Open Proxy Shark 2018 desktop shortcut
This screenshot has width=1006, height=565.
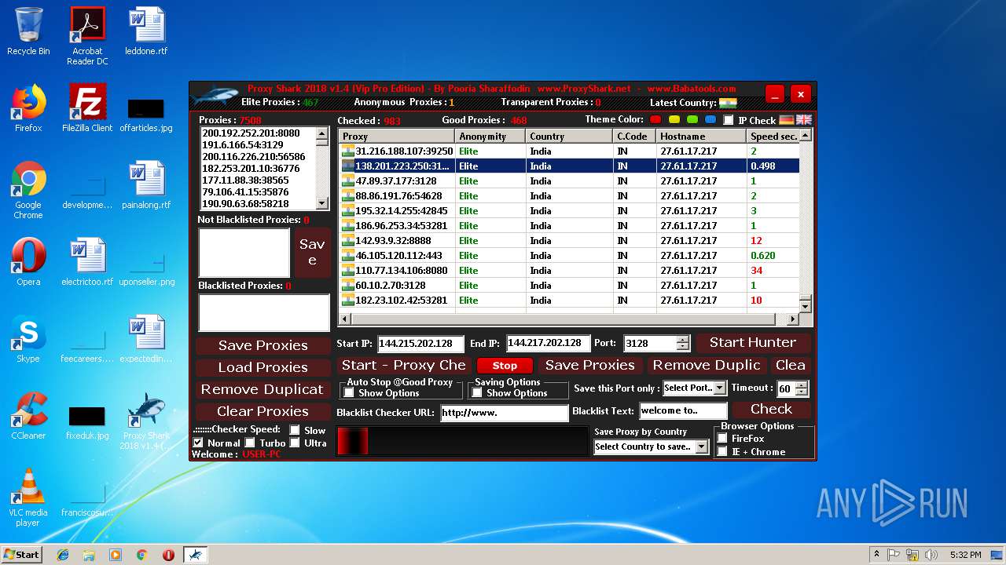tap(146, 421)
